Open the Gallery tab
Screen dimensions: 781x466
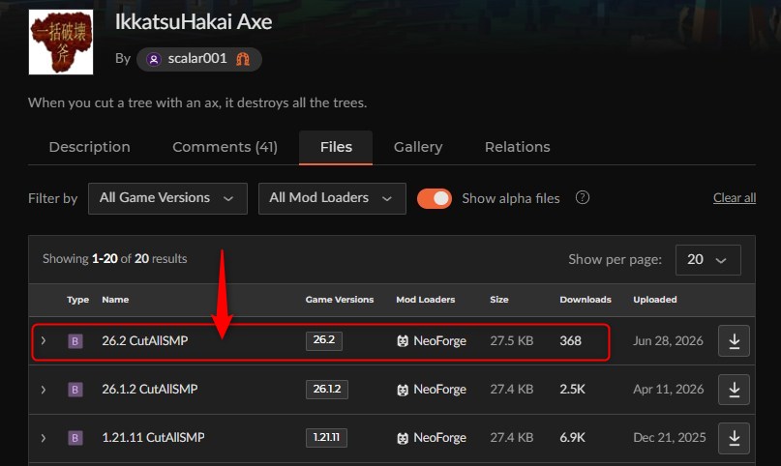coord(418,147)
